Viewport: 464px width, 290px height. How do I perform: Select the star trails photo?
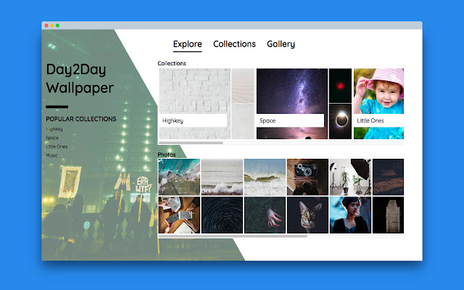coord(222,215)
